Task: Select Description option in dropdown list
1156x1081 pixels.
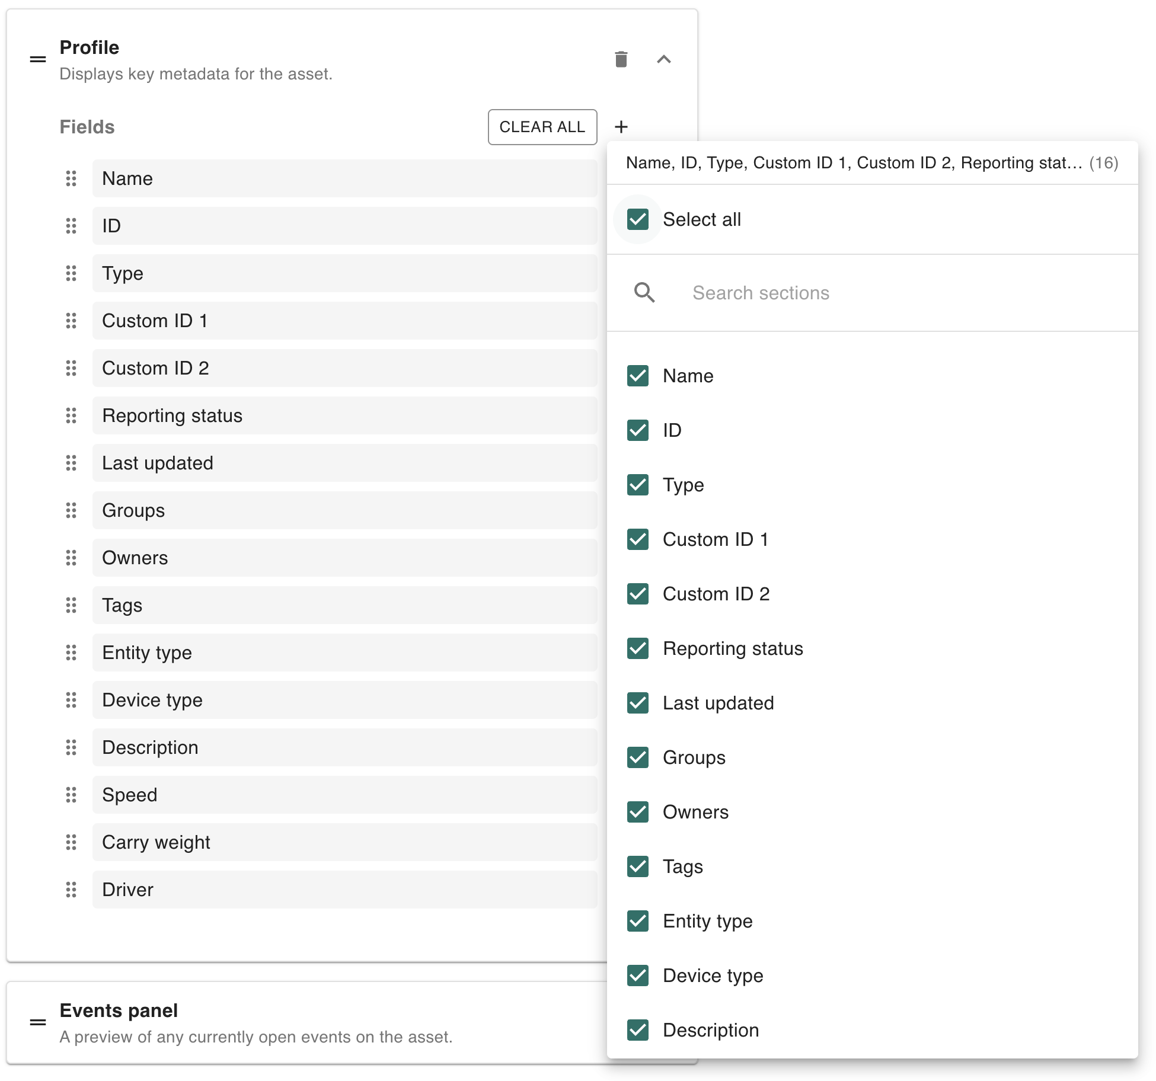Action: click(710, 1030)
